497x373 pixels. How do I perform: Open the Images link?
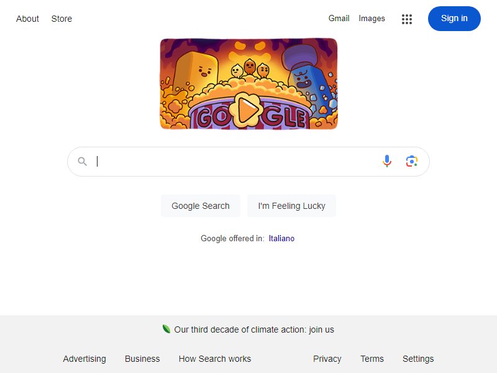click(372, 19)
